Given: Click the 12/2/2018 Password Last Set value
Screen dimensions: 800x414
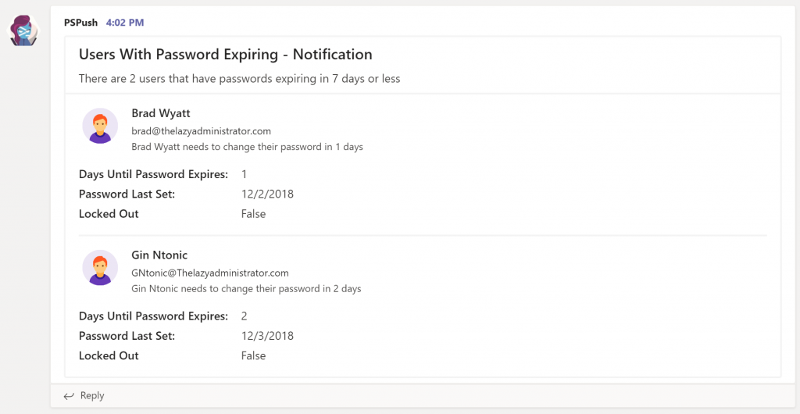Looking at the screenshot, I should [267, 195].
